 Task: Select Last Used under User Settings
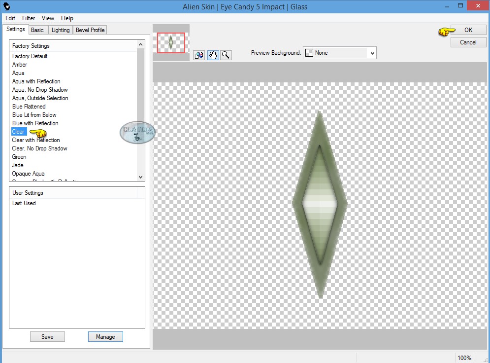24,203
